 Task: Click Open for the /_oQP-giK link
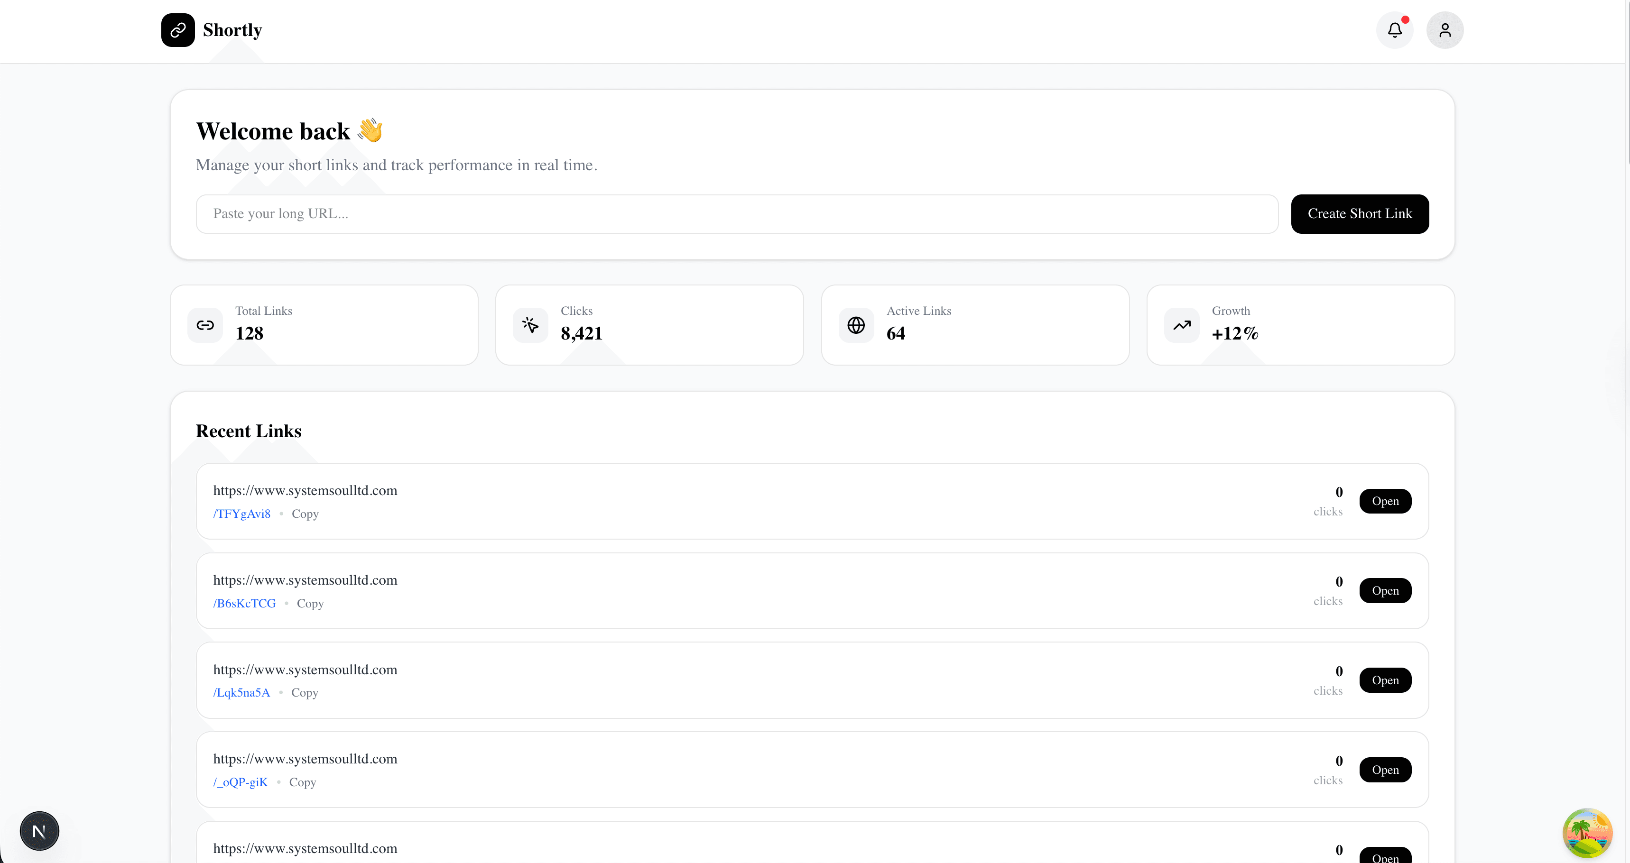tap(1385, 770)
